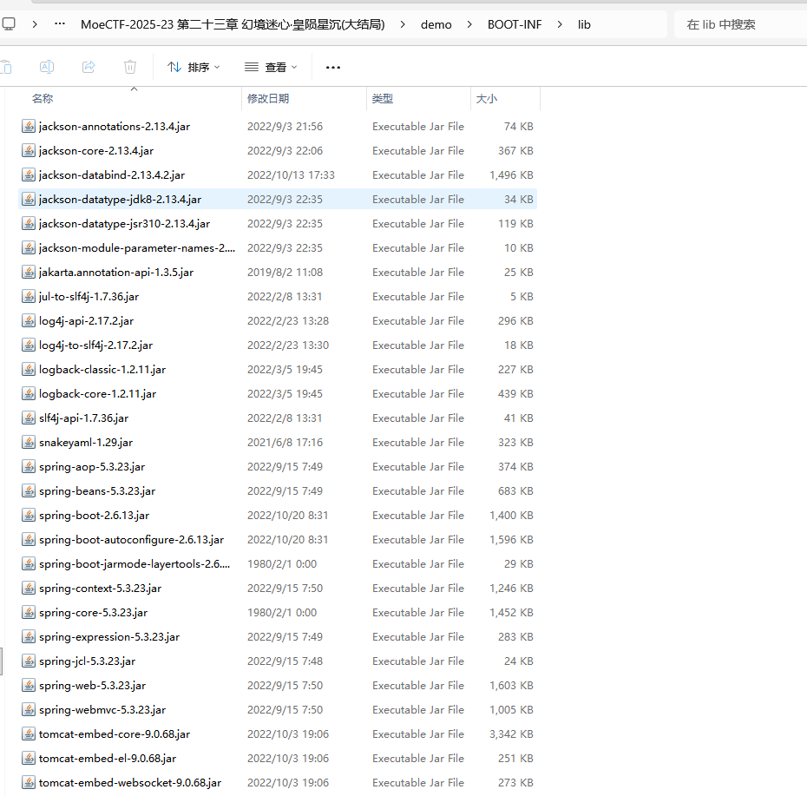Image resolution: width=807 pixels, height=796 pixels.
Task: Select the spring-boot-autoconfigure-2.6.13.jar file
Action: click(x=131, y=540)
